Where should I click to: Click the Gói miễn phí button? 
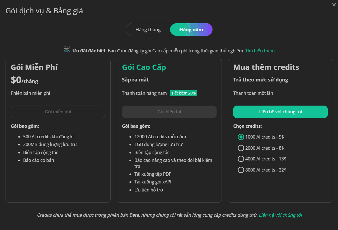pos(58,112)
